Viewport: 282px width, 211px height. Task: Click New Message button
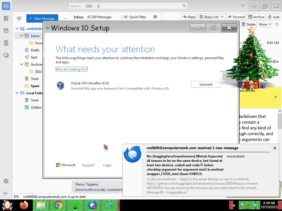point(42,18)
